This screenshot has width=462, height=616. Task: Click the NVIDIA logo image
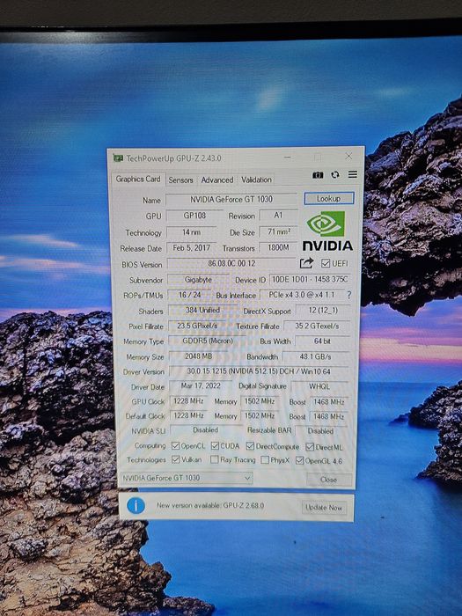[x=326, y=231]
